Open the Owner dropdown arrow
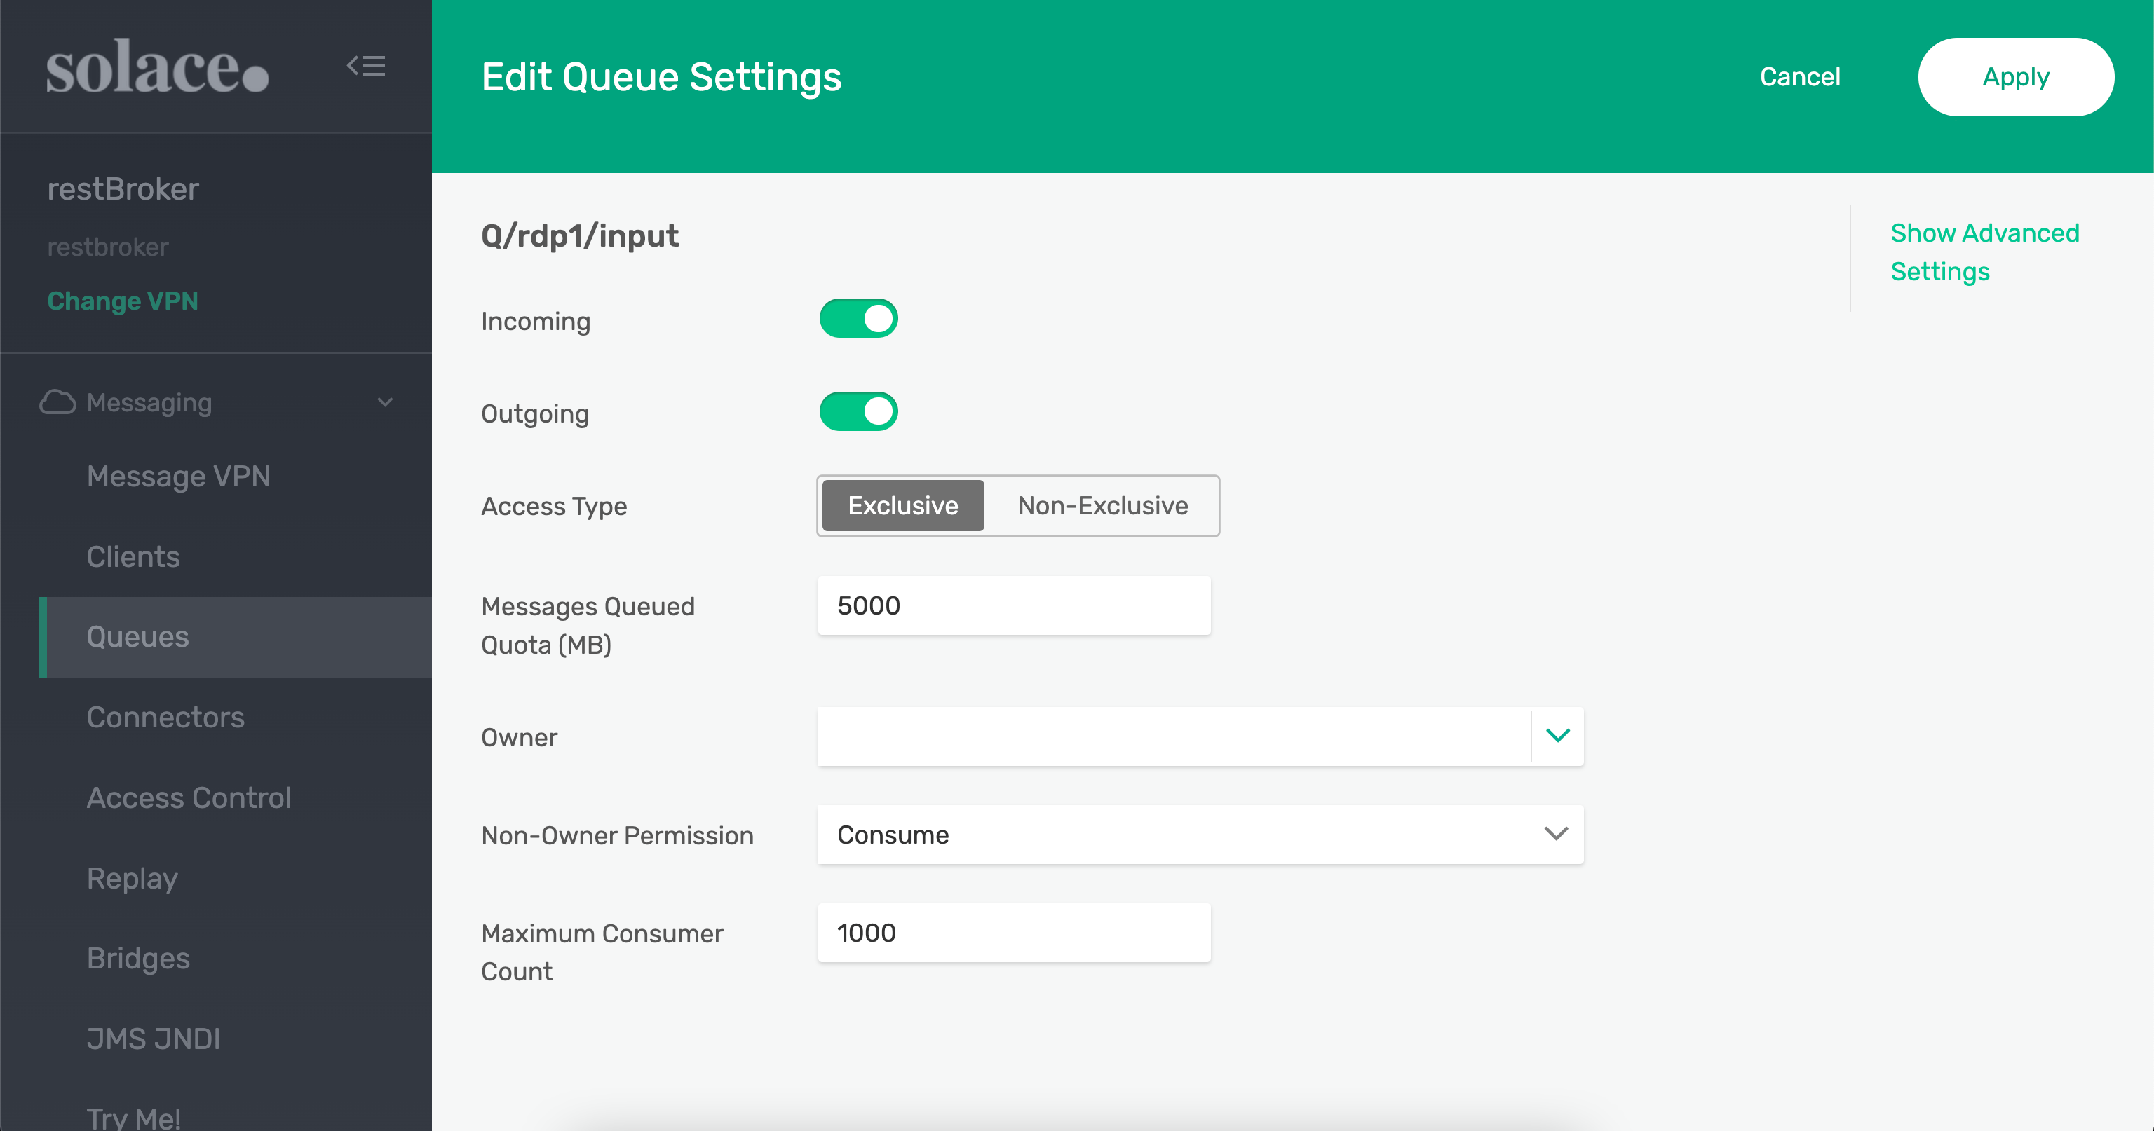The height and width of the screenshot is (1131, 2154). [1557, 736]
